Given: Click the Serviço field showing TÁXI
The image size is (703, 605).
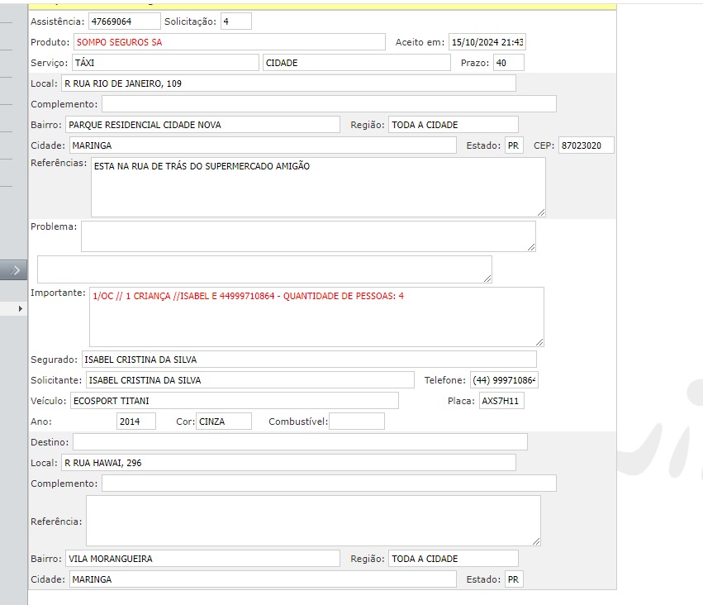Looking at the screenshot, I should pyautogui.click(x=165, y=63).
